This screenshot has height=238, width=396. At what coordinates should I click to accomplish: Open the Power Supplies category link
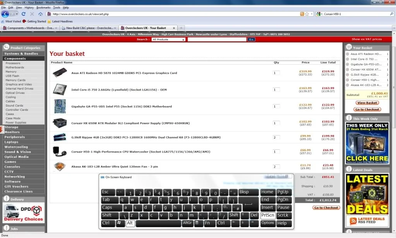click(x=16, y=122)
